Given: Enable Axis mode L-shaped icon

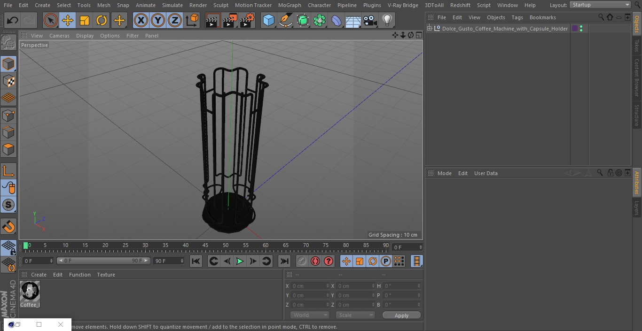Looking at the screenshot, I should pyautogui.click(x=8, y=171).
